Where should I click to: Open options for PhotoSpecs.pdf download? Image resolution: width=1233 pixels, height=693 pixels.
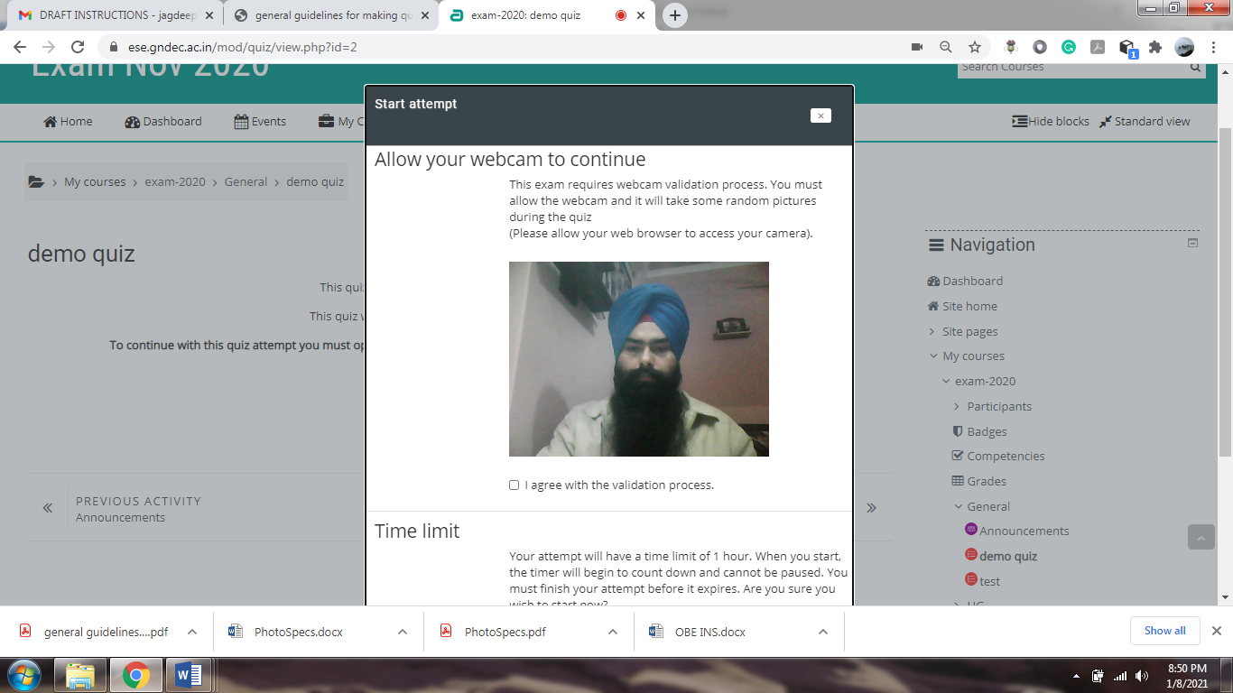613,632
